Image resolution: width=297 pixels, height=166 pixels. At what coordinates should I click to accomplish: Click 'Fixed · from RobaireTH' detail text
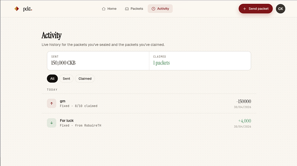point(80,126)
